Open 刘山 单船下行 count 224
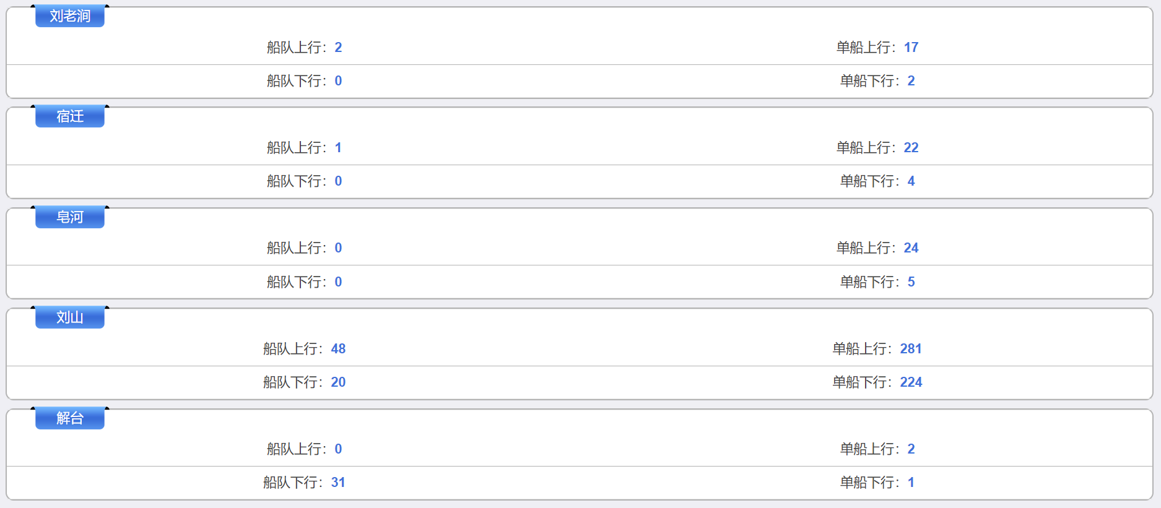Screen dimensions: 1161x508 (x=911, y=382)
